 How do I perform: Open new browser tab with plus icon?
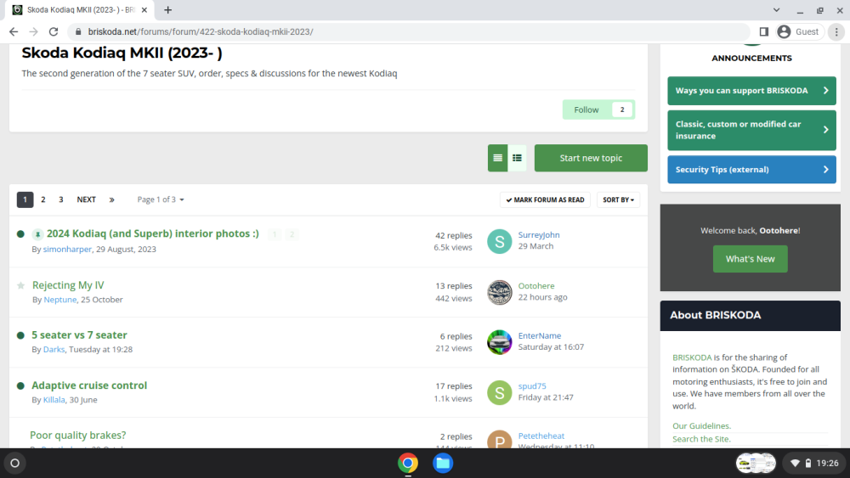168,9
